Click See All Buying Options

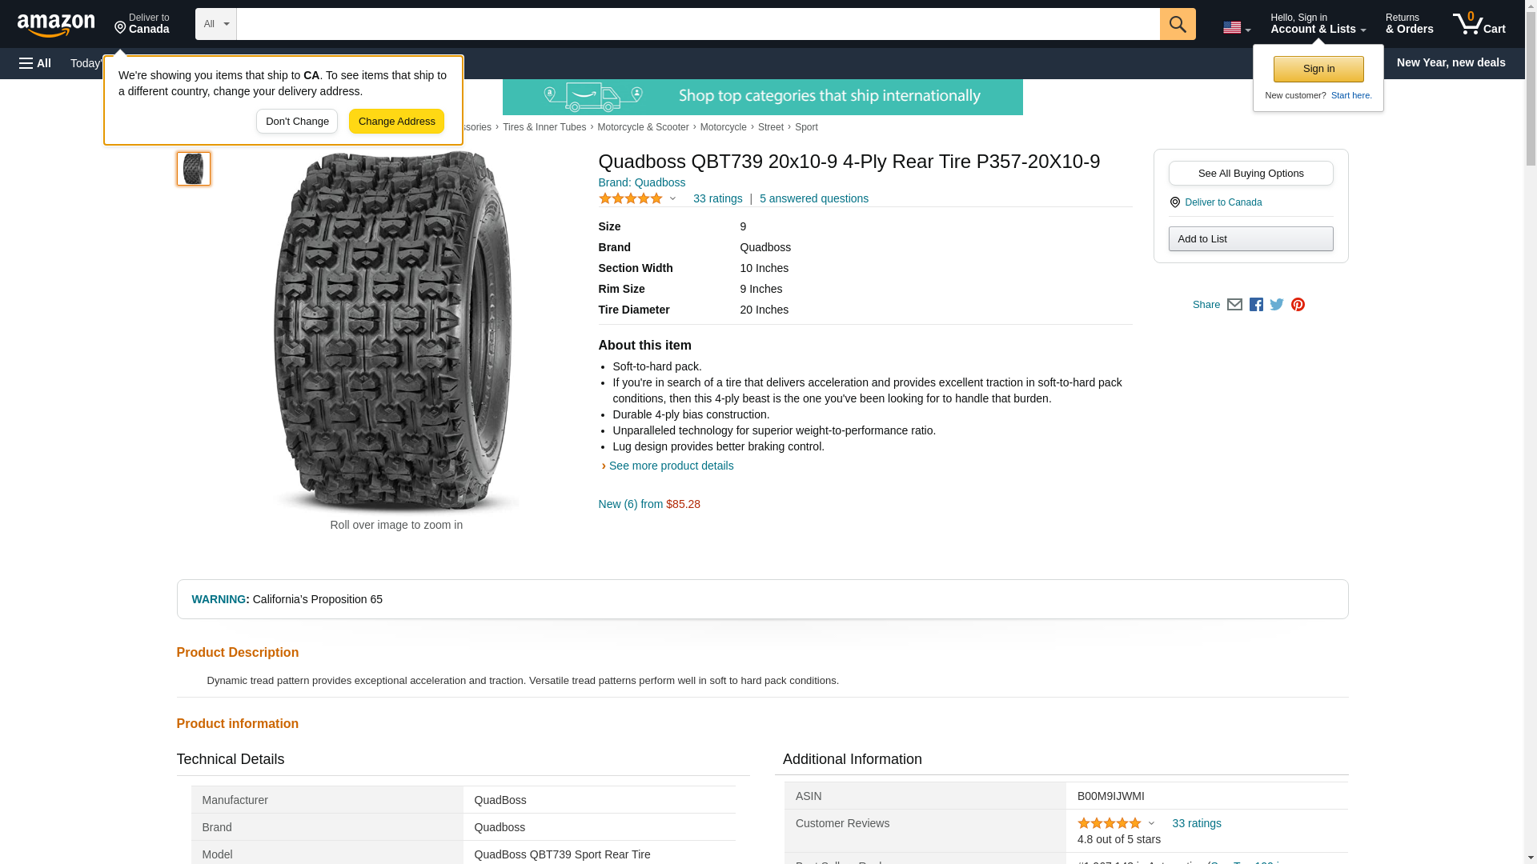1250,174
